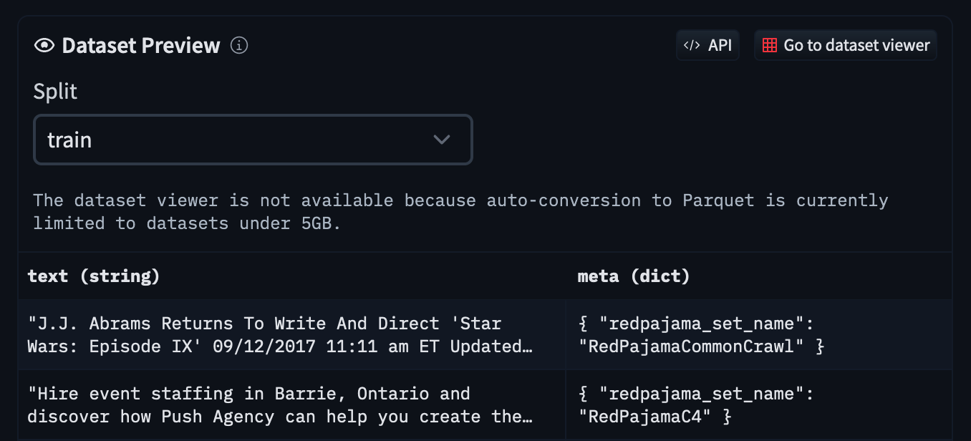Screen dimensions: 971x441
Task: Open the info tooltip next to Dataset Preview
Action: 239,45
